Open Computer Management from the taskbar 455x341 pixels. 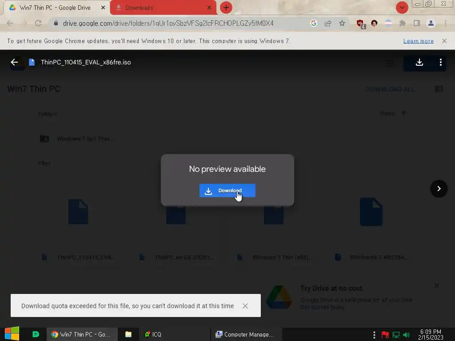[x=245, y=334]
